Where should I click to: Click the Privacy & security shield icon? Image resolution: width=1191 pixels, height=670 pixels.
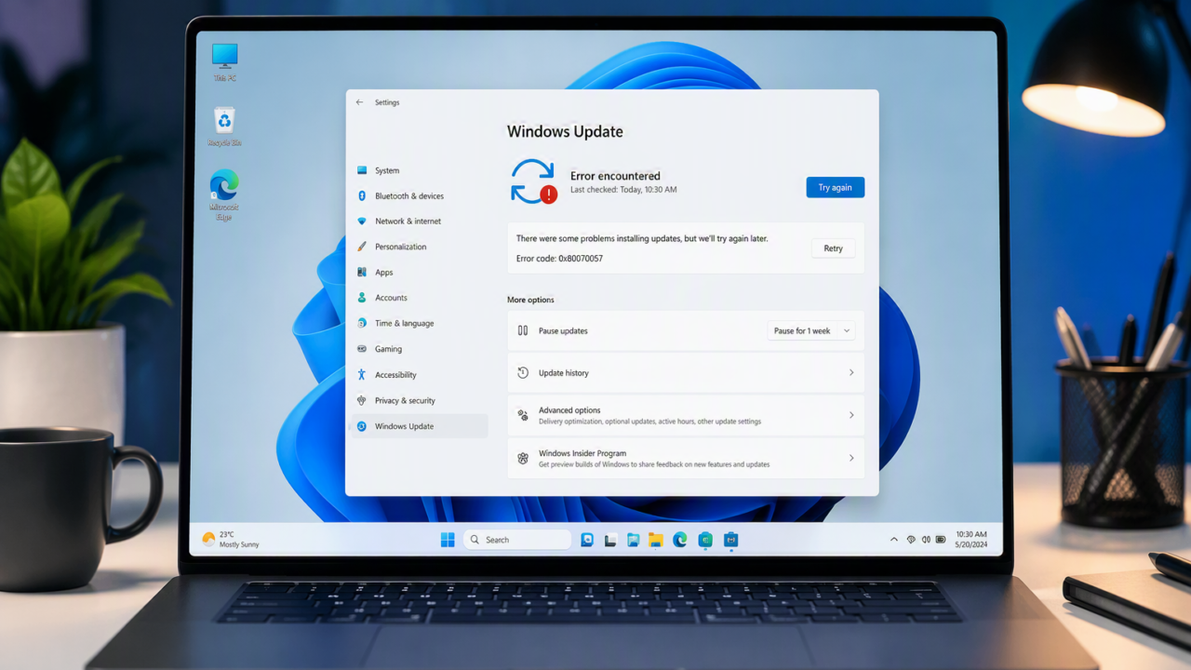click(x=362, y=400)
